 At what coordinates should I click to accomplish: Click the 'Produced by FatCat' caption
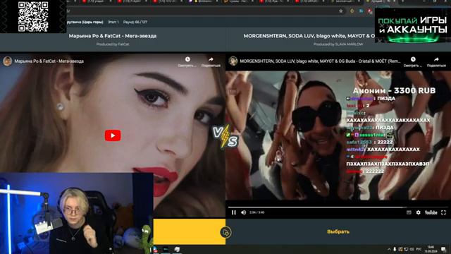pos(113,44)
